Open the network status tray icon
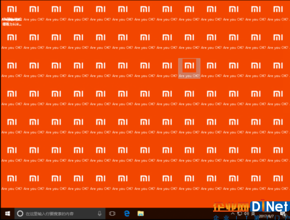Viewport: 290px width, 220px height. pos(240,214)
